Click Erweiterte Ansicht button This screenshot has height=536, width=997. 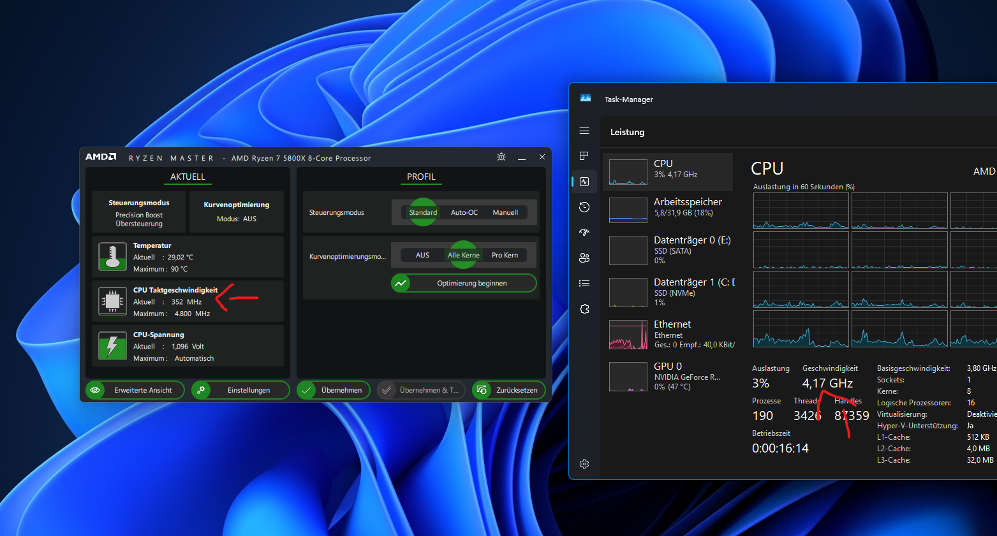coord(135,390)
